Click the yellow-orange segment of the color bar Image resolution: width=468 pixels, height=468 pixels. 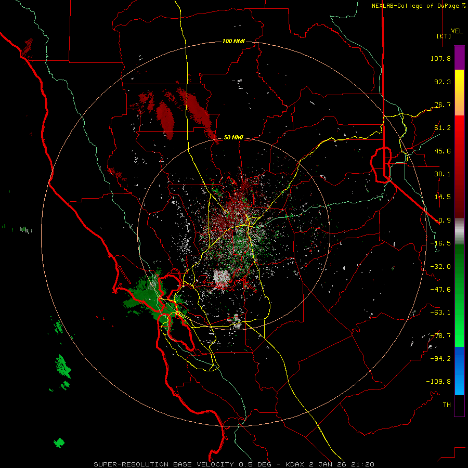[x=459, y=93]
